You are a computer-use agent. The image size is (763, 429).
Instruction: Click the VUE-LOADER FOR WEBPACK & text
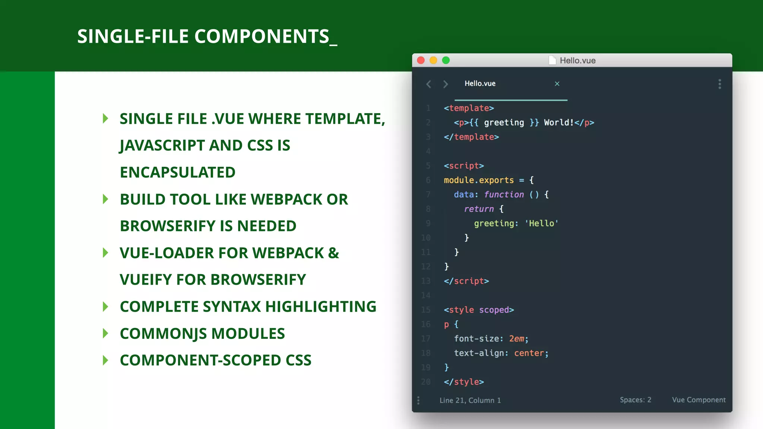click(x=229, y=253)
